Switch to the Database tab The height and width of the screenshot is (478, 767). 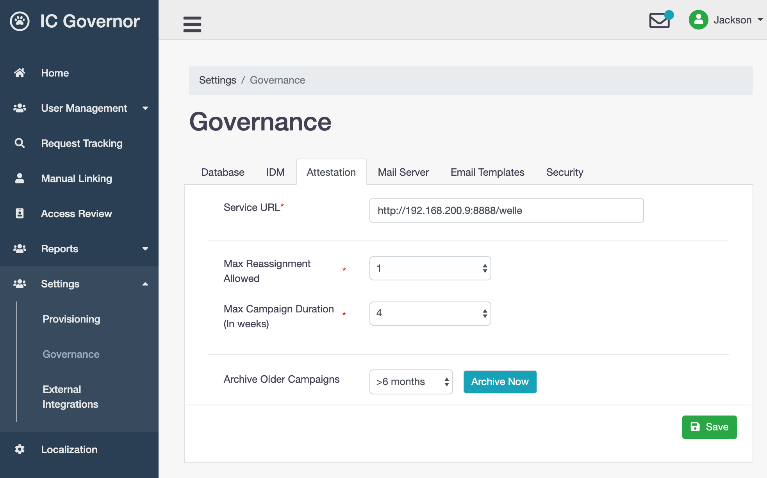tap(223, 172)
